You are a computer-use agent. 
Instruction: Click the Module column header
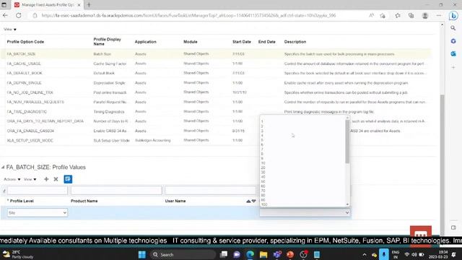coord(191,42)
